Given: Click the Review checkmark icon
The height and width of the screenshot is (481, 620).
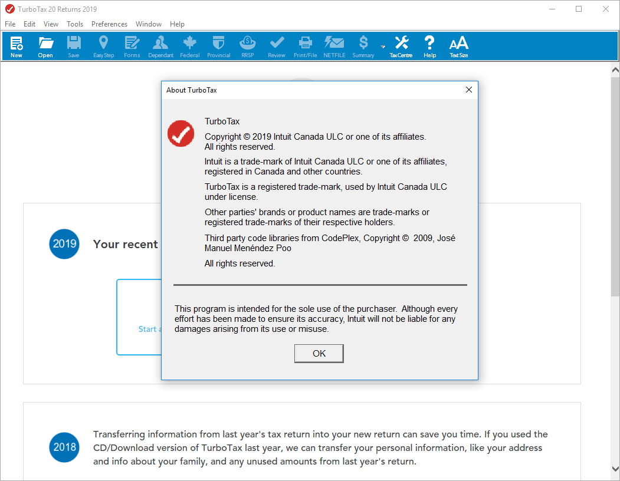Looking at the screenshot, I should point(277,47).
